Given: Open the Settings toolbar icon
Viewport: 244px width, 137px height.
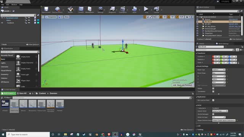Looking at the screenshot, I should click(101, 9).
